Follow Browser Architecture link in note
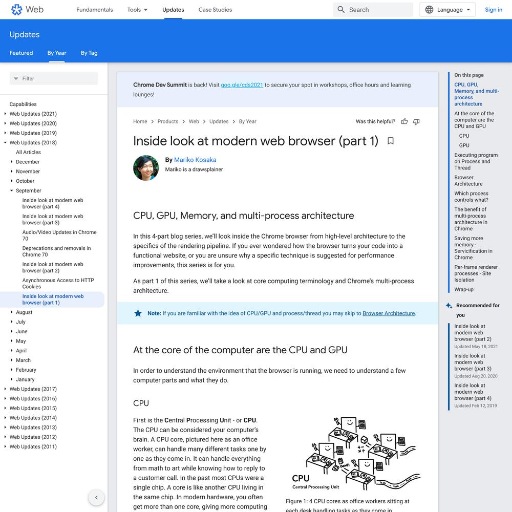Image resolution: width=512 pixels, height=512 pixels. click(x=389, y=313)
